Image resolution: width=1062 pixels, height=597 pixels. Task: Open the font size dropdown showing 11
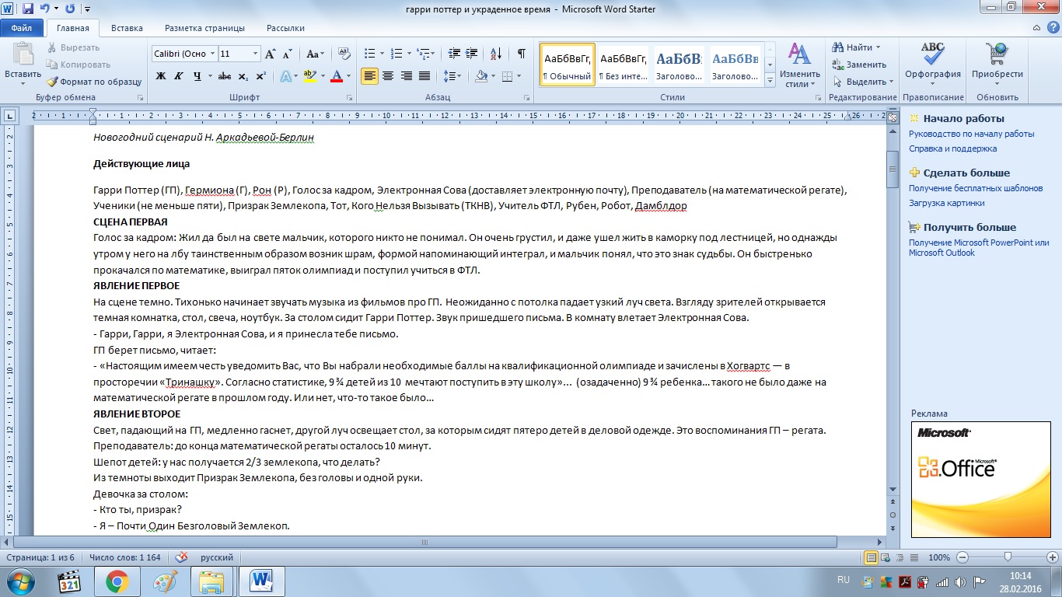(x=255, y=54)
